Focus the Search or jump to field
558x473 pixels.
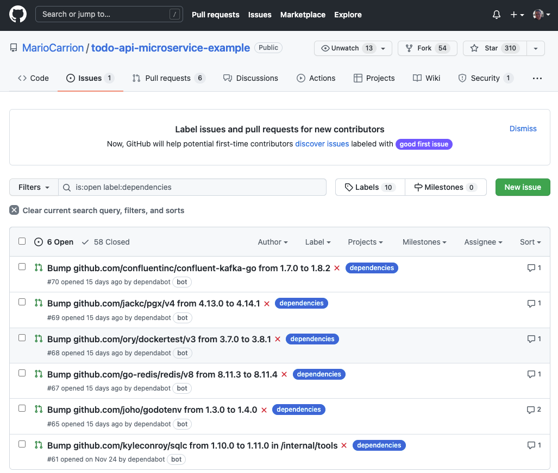(x=109, y=14)
